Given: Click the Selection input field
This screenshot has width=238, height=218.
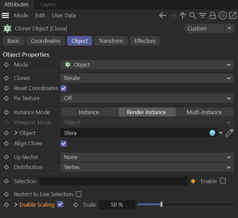Looking at the screenshot, I should click(x=113, y=181).
